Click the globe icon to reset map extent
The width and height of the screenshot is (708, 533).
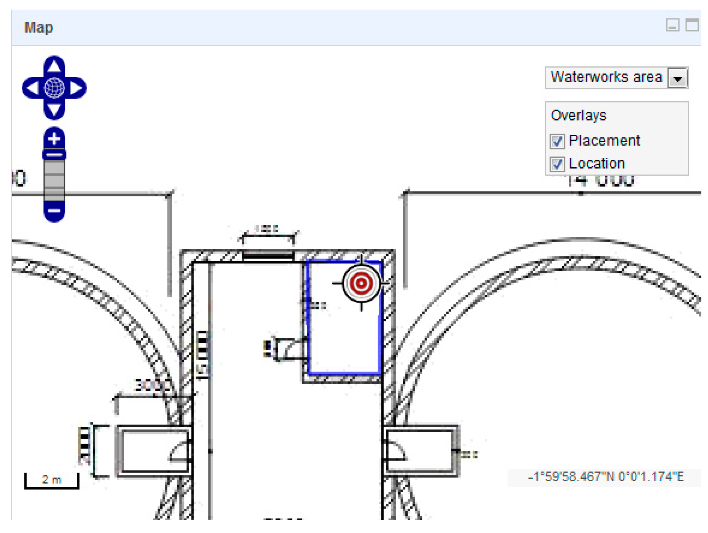point(54,88)
